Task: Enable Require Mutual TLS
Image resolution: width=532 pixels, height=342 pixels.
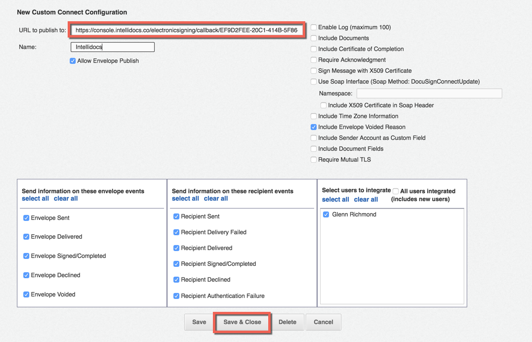Action: coord(314,160)
